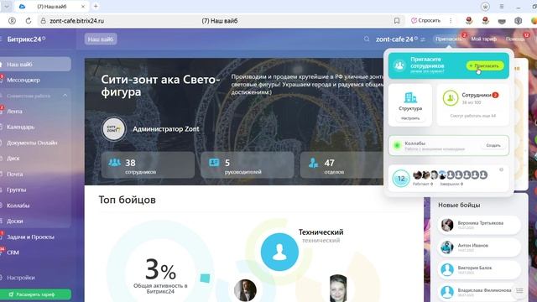
Task: Open a new browser tab
Action: 96,6
